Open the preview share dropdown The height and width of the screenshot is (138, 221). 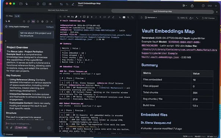point(191,18)
